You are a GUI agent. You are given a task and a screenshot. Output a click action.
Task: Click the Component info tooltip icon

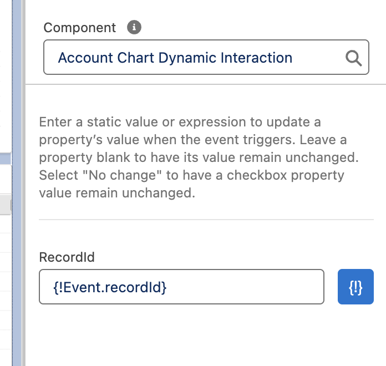[x=134, y=27]
